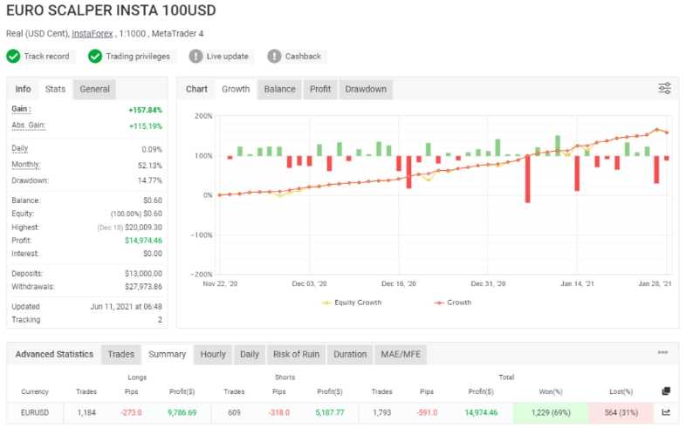Click the EURO SCALPER INSTA 100USD title
Viewport: 686px width, 428px height.
[111, 10]
